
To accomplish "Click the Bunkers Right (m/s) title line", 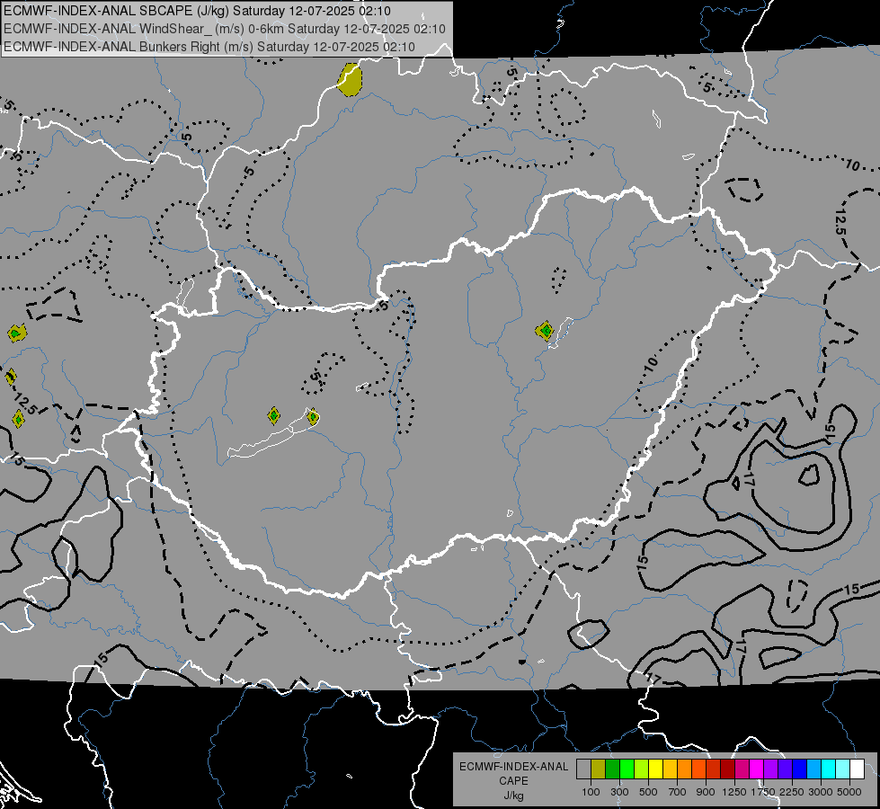I will [209, 47].
